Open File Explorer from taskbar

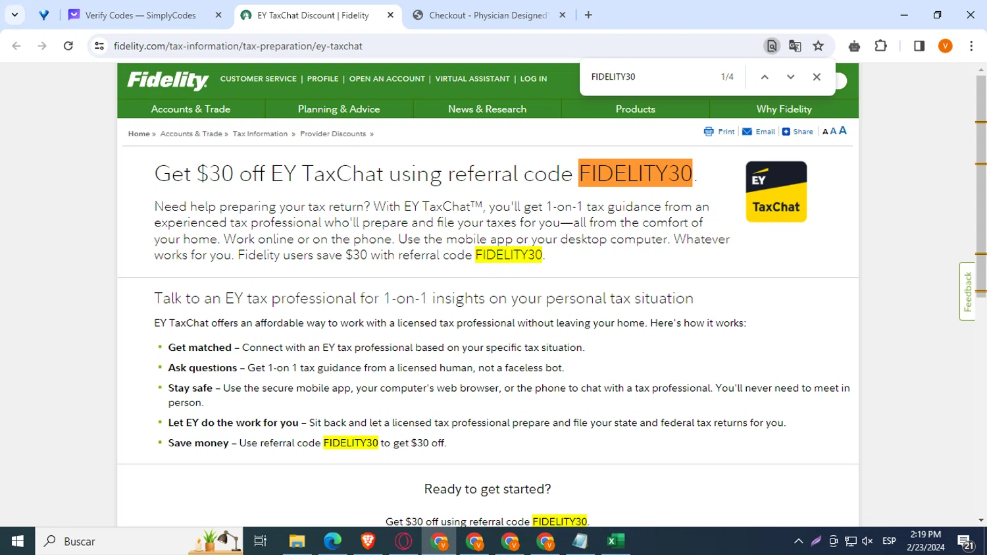[x=297, y=541]
